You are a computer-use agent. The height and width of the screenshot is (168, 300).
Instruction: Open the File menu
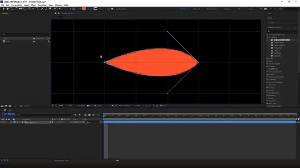pos(2,5)
